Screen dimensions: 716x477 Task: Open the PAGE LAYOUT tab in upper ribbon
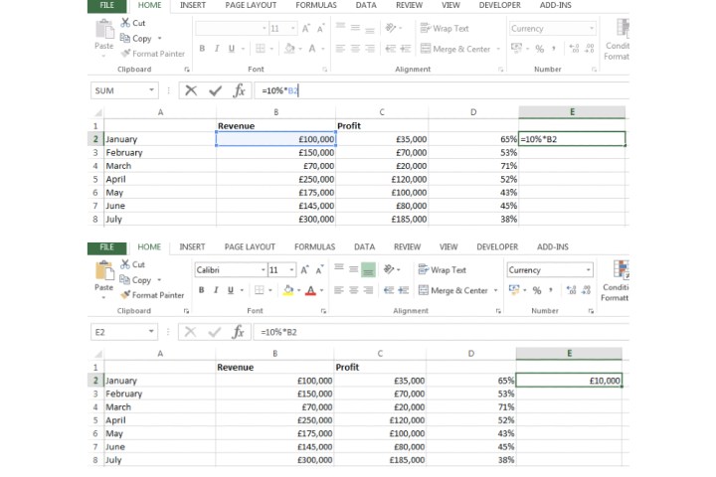coord(252,5)
